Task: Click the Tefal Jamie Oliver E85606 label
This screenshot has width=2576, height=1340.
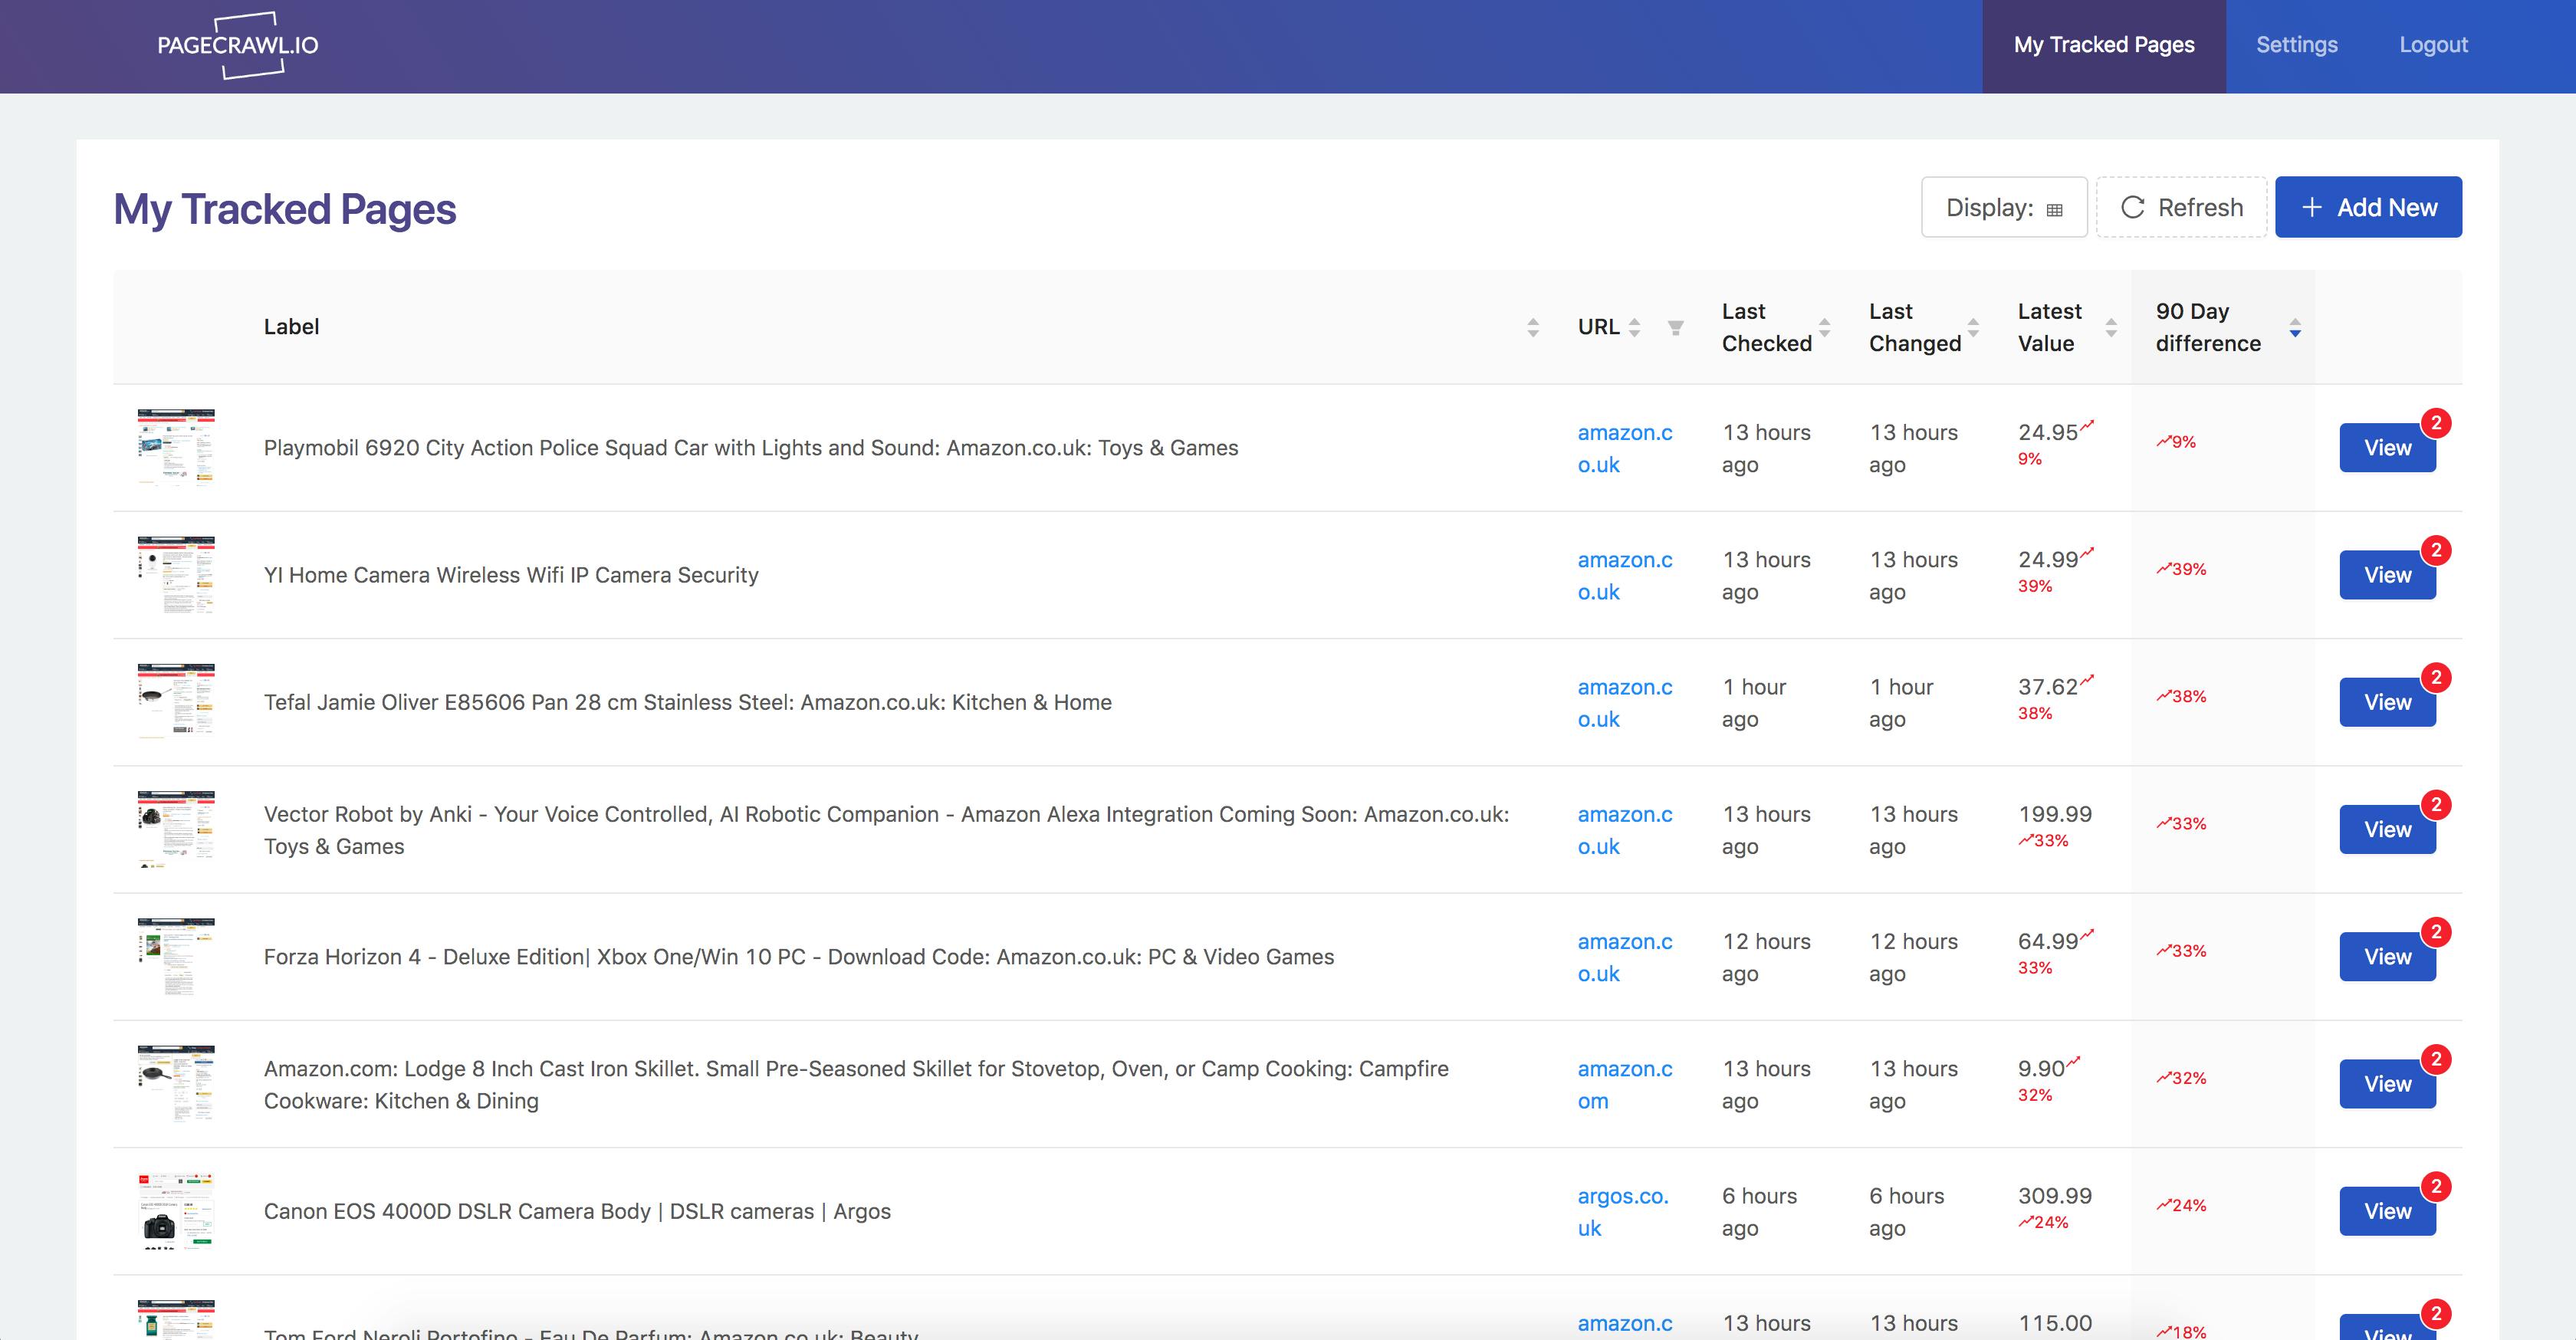Action: pyautogui.click(x=688, y=702)
